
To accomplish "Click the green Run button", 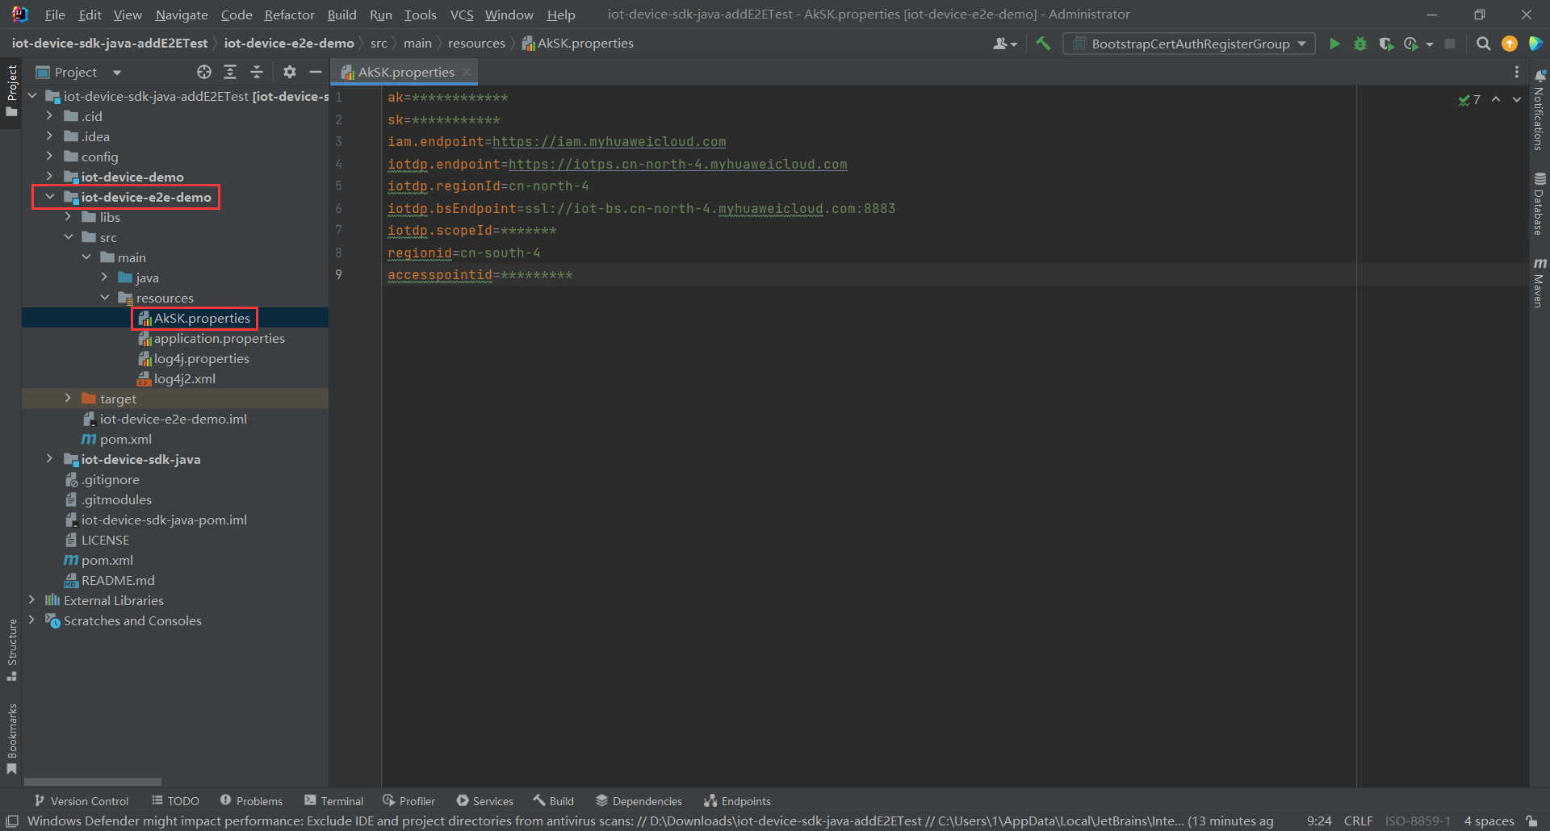I will [x=1334, y=44].
